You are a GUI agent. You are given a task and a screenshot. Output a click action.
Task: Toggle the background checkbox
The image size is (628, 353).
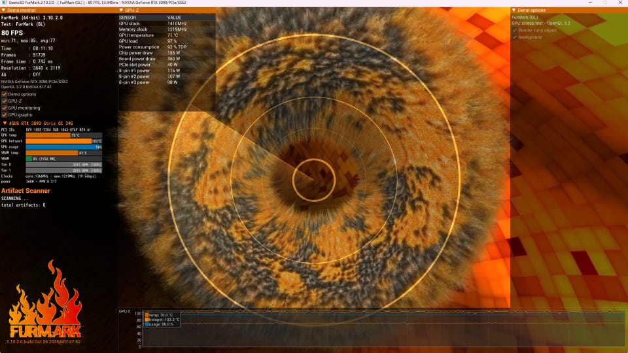tap(515, 37)
